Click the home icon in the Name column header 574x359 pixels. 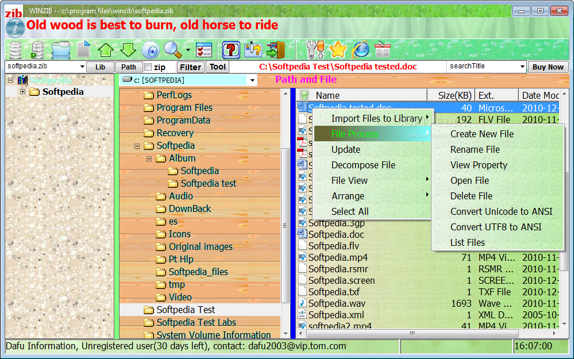coord(304,95)
